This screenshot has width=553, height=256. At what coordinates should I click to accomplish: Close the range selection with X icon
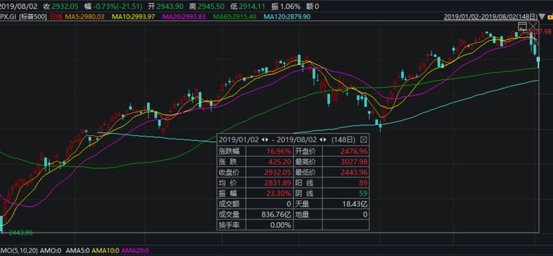(x=532, y=26)
